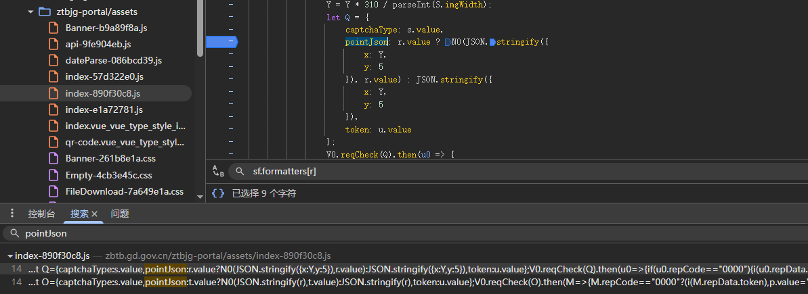Click V0.reqCheck(Q).then code line
The width and height of the screenshot is (808, 294).
point(390,155)
